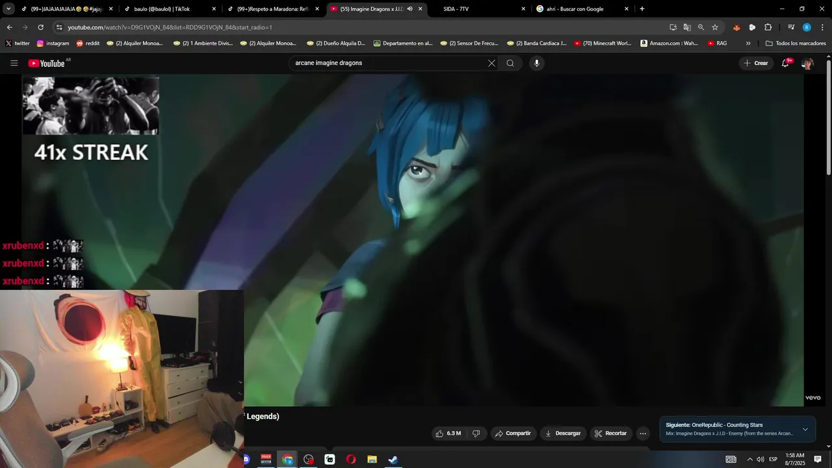Open Chrome three-dot menu
This screenshot has width=832, height=468.
[822, 27]
